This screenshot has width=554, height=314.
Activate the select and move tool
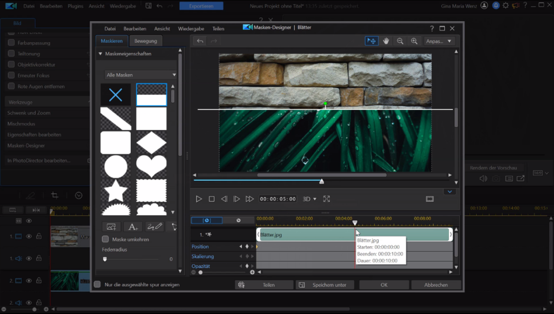coord(371,41)
